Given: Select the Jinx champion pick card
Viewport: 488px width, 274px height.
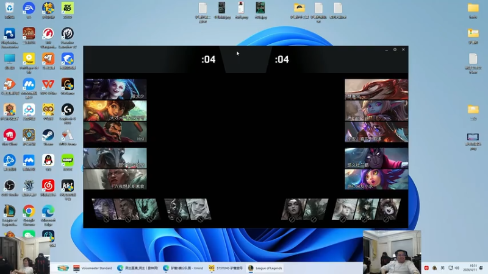Looking at the screenshot, I should 115,89.
